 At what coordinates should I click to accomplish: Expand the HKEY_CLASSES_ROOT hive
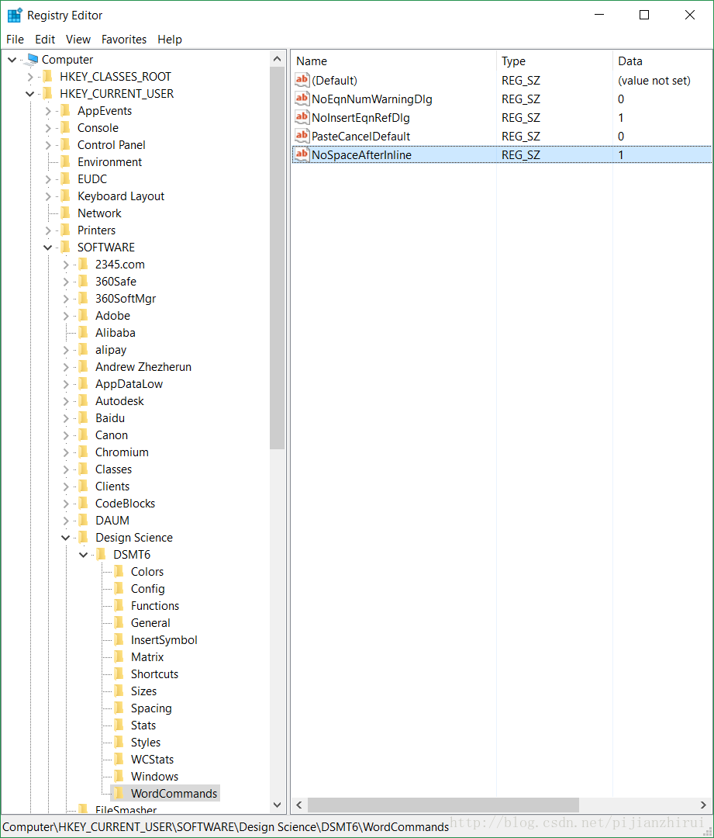(30, 76)
